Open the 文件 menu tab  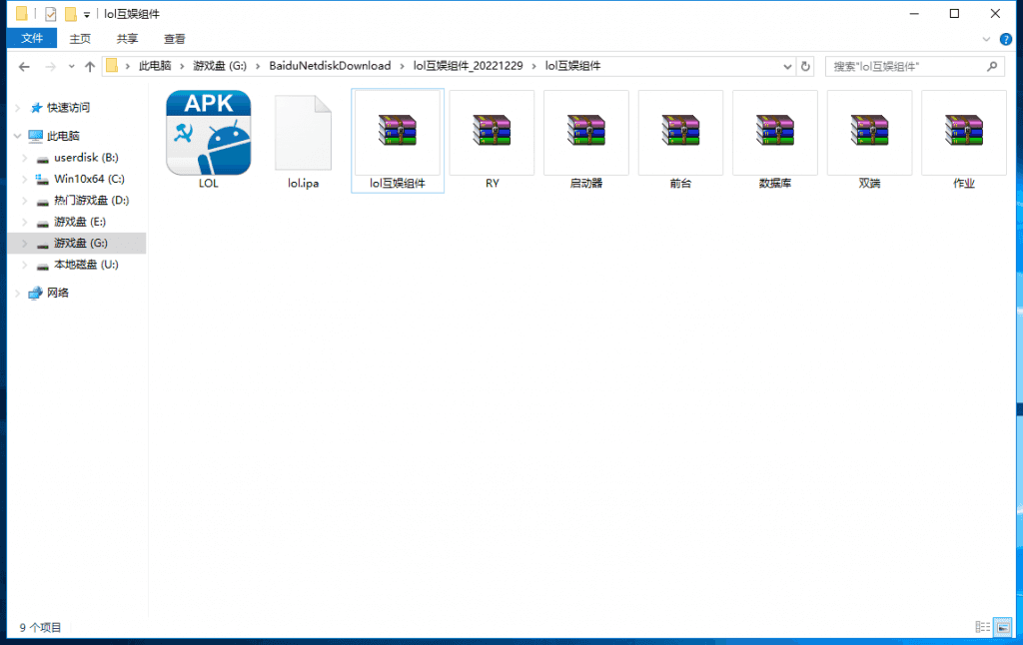pyautogui.click(x=32, y=39)
